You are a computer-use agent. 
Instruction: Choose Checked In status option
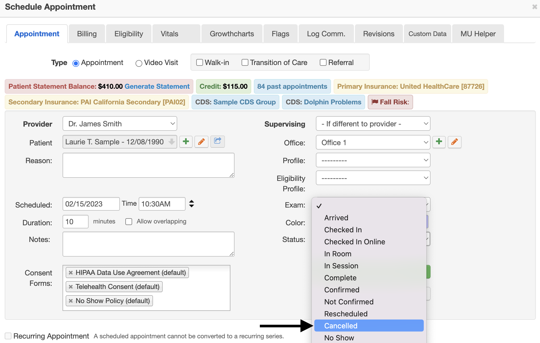(369, 230)
